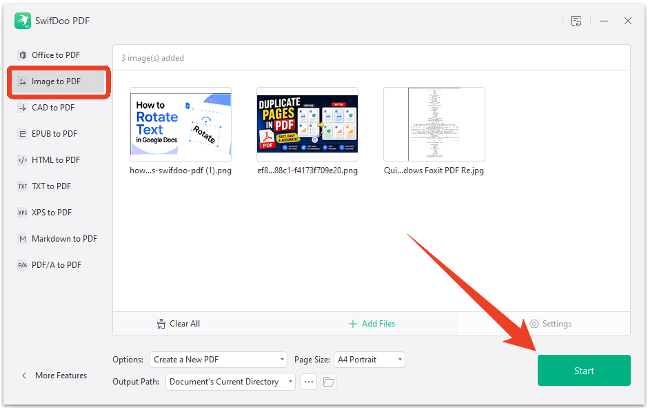Click the CAD to PDF icon
Image resolution: width=648 pixels, height=408 pixels.
point(23,108)
